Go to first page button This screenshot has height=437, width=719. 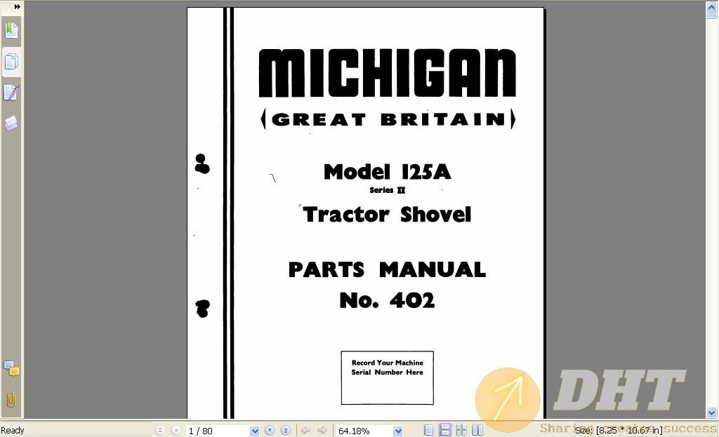pos(159,431)
